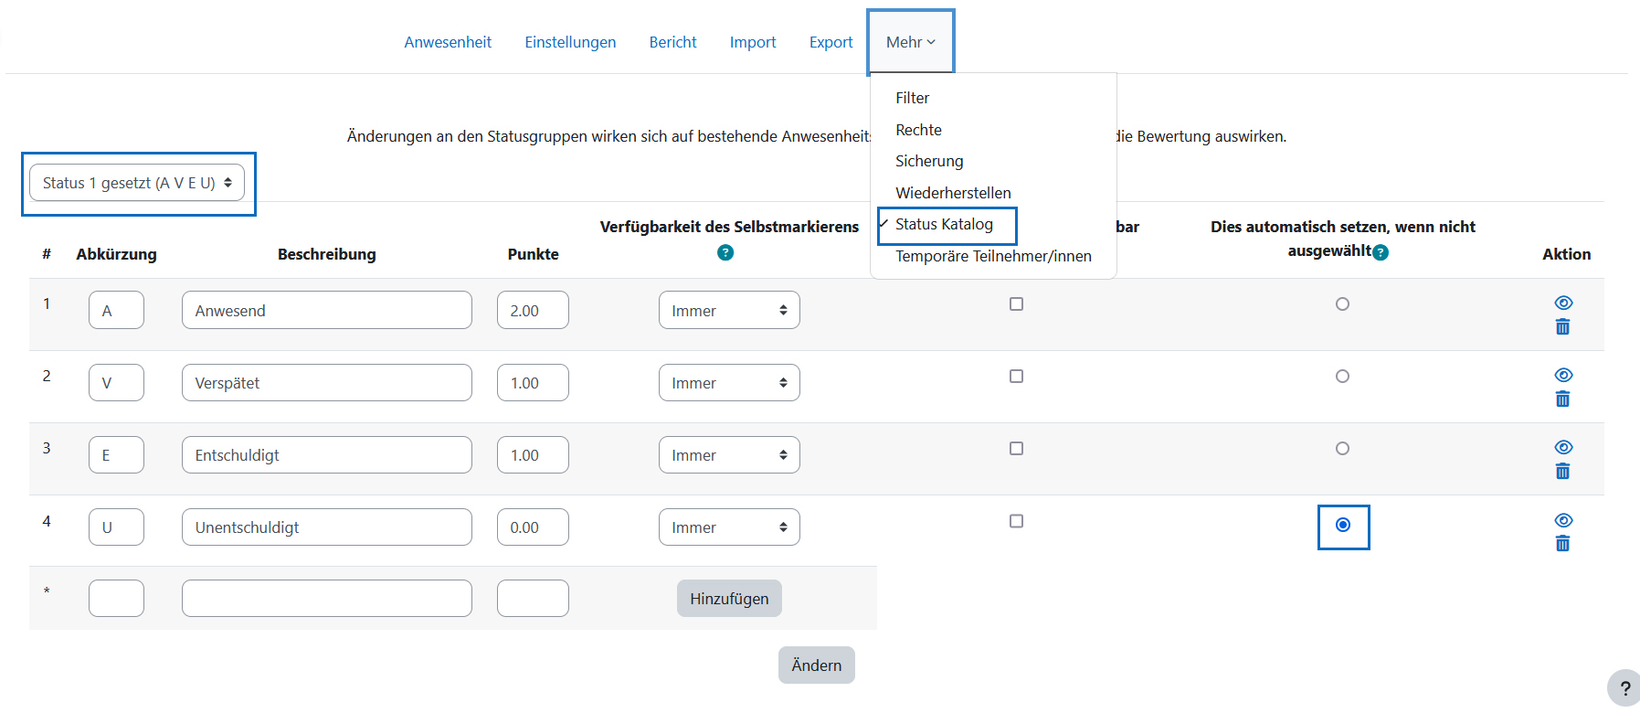1640x713 pixels.
Task: Delete the Anwesend status row
Action: [x=1563, y=327]
